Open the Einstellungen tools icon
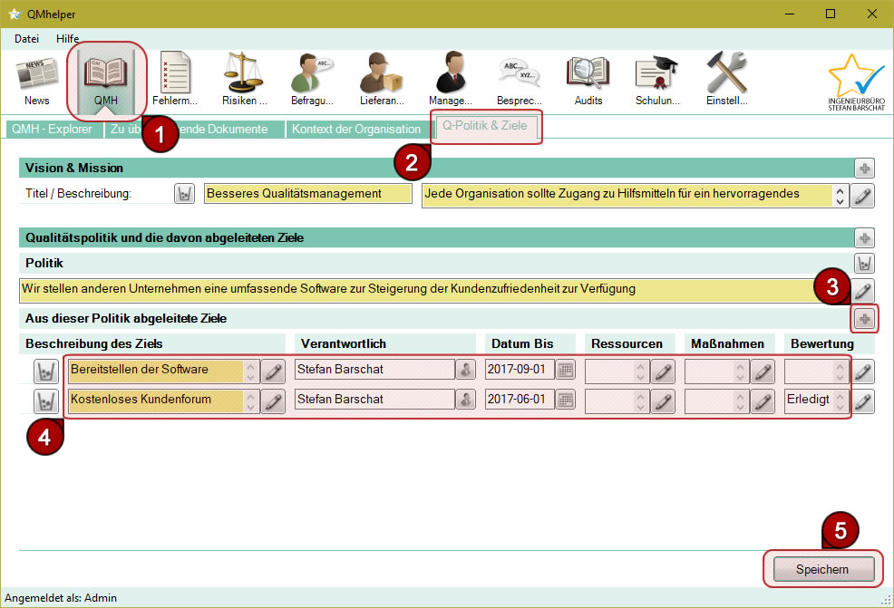The height and width of the screenshot is (608, 894). [726, 79]
